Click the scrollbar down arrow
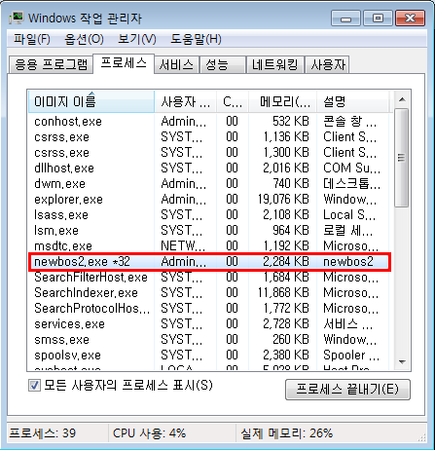 pyautogui.click(x=402, y=361)
